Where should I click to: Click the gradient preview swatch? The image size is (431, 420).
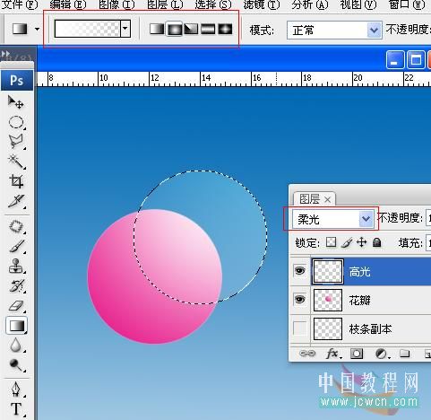[x=88, y=29]
